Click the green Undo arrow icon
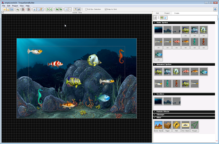The width and height of the screenshot is (219, 144). (48, 9)
